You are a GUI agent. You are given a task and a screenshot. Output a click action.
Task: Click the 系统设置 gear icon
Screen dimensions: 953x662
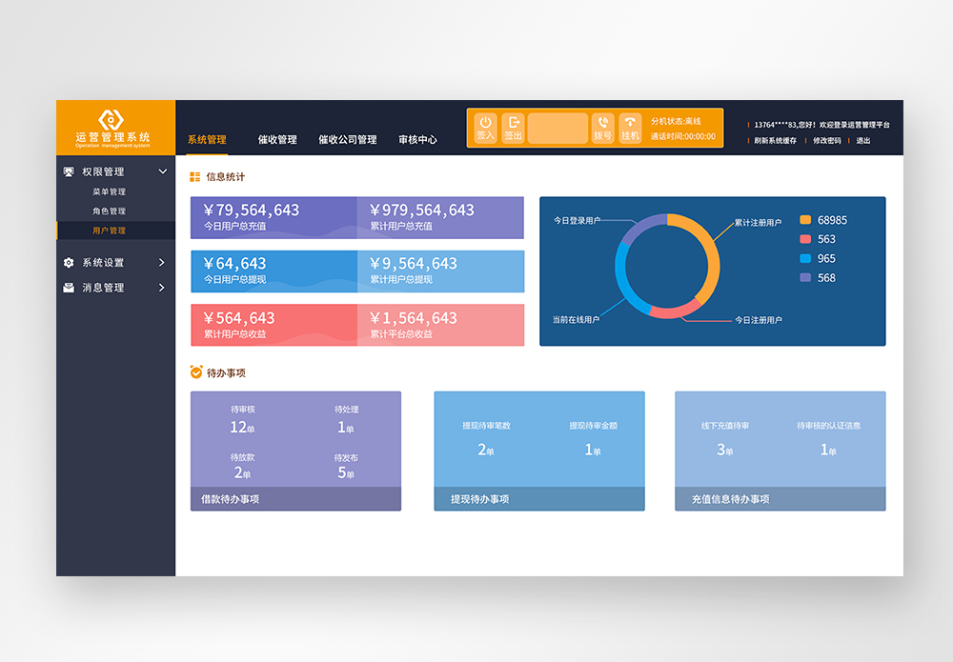[69, 263]
